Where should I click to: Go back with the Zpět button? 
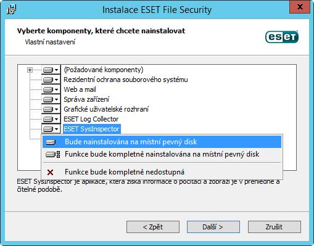tap(153, 227)
